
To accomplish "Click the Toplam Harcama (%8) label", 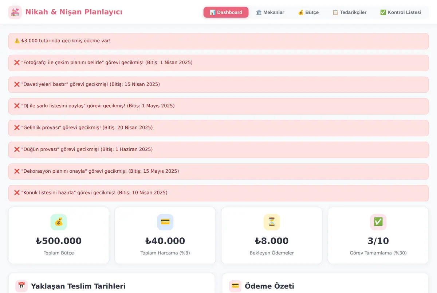I will point(165,253).
